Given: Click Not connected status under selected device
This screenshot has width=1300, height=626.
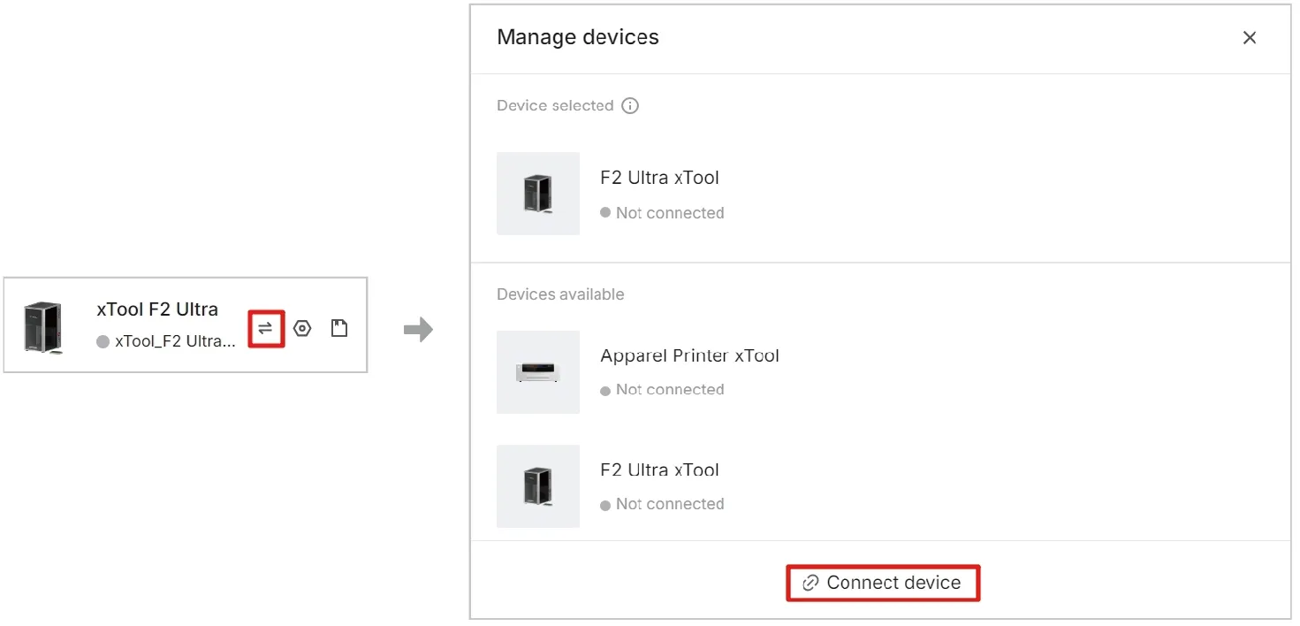Looking at the screenshot, I should (670, 213).
